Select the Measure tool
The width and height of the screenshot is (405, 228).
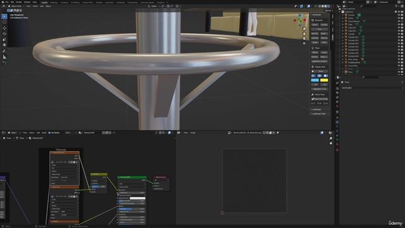(x=4, y=57)
